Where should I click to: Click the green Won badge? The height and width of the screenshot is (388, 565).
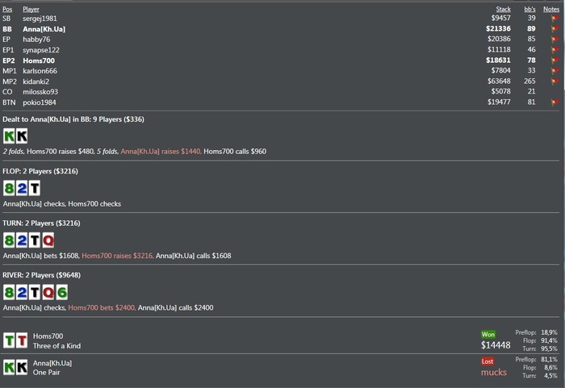(x=488, y=334)
